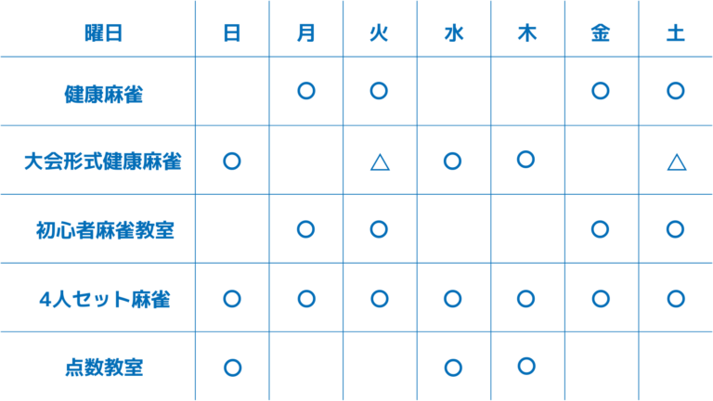The width and height of the screenshot is (713, 401).
Task: Click the circle for 健康麻雀 on Saturday (土)
Action: point(676,91)
